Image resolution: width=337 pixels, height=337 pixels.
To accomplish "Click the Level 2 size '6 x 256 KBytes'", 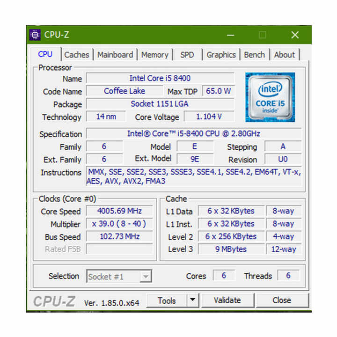I will (x=231, y=236).
